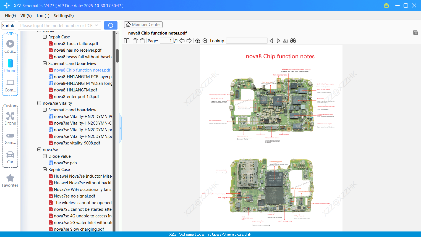The height and width of the screenshot is (237, 421).
Task: Open nova8-HN1ANGTM.pdf
Action: pyautogui.click(x=75, y=90)
